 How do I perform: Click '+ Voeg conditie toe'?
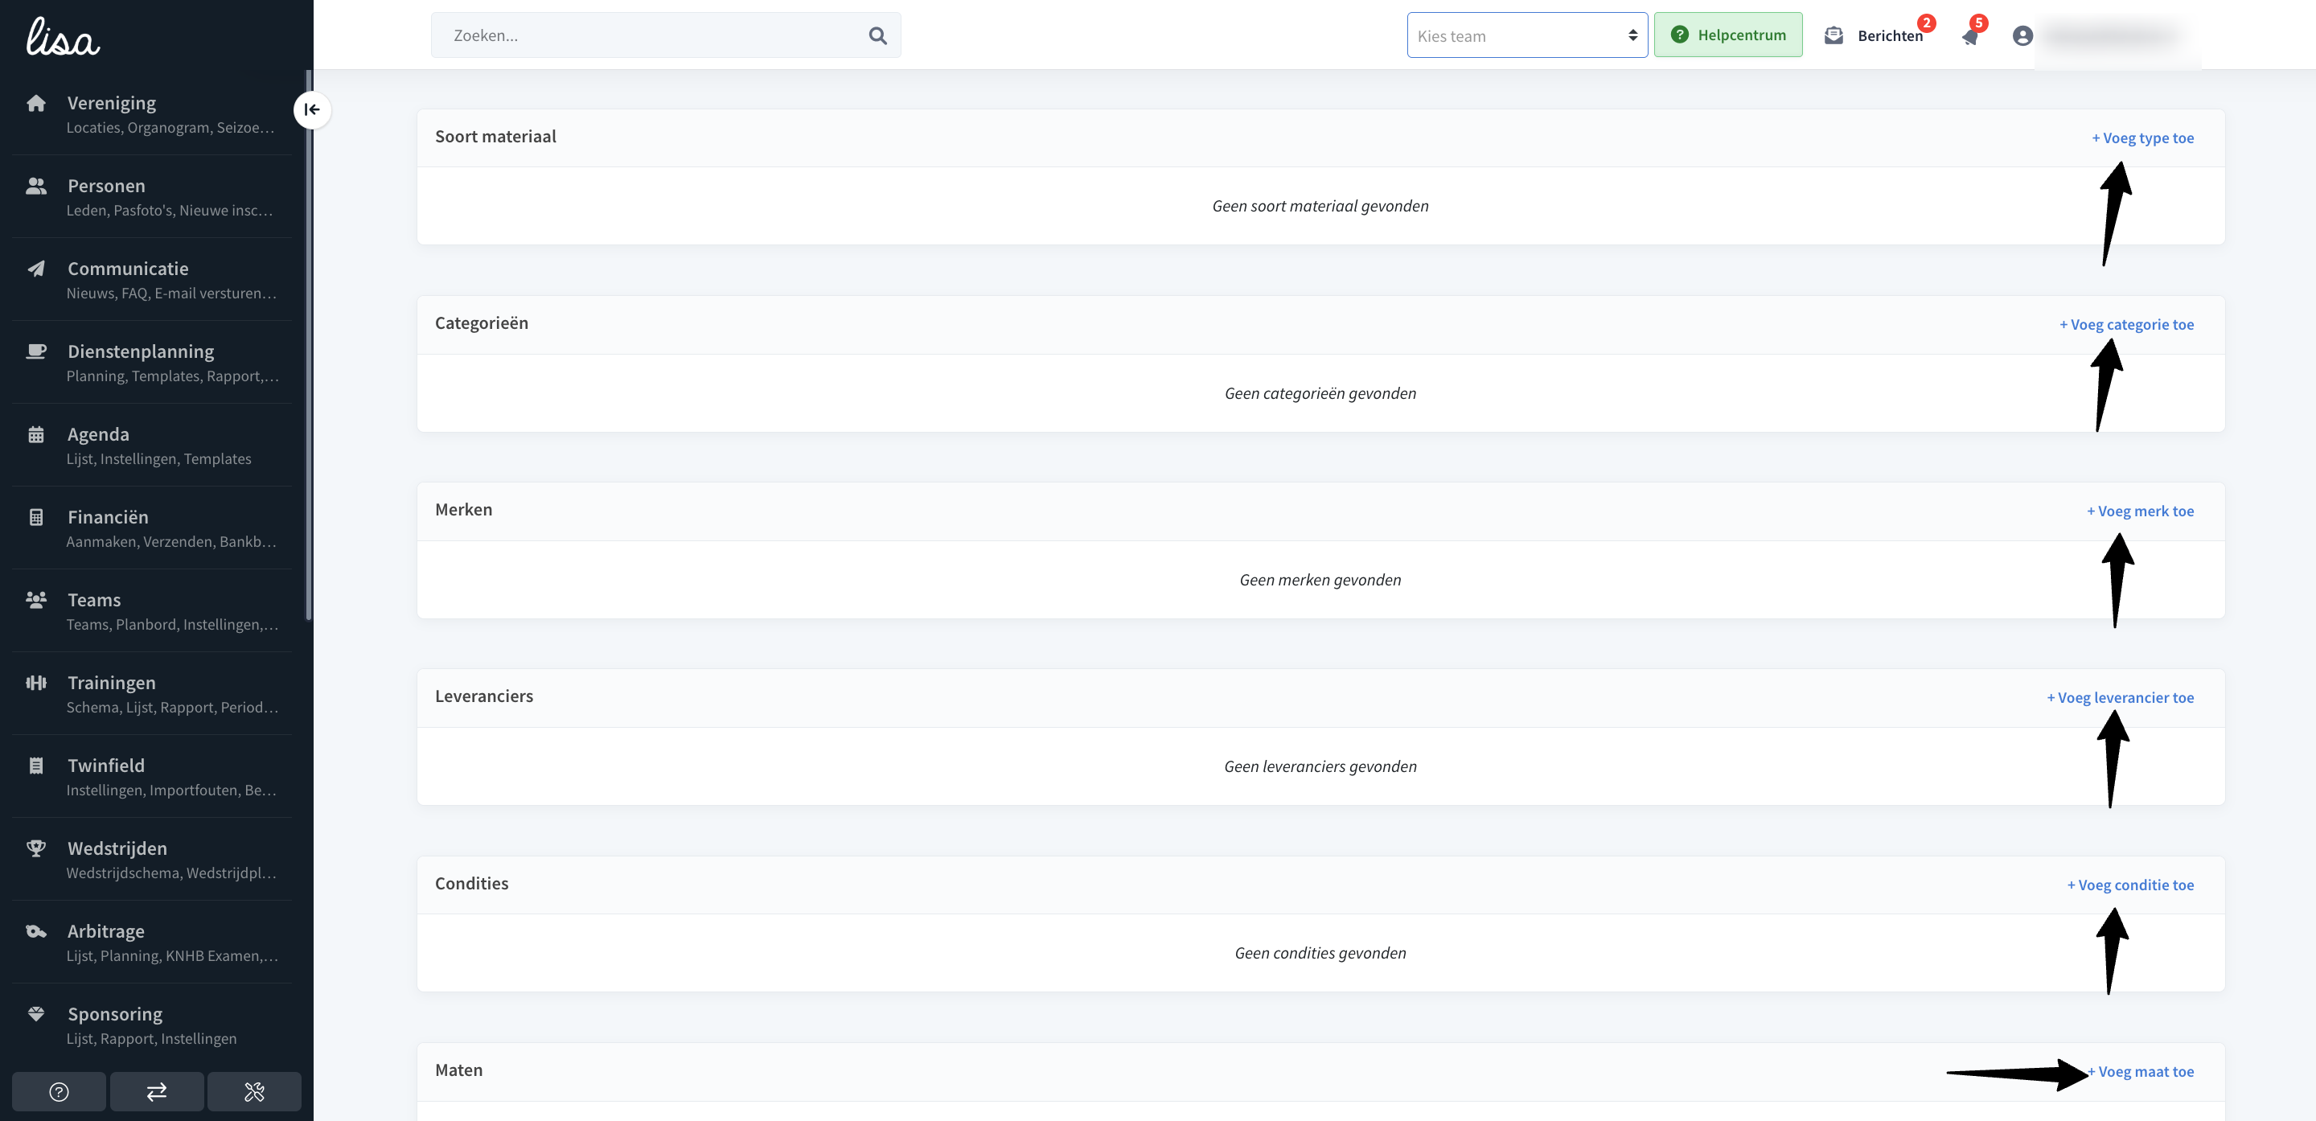(x=2130, y=885)
